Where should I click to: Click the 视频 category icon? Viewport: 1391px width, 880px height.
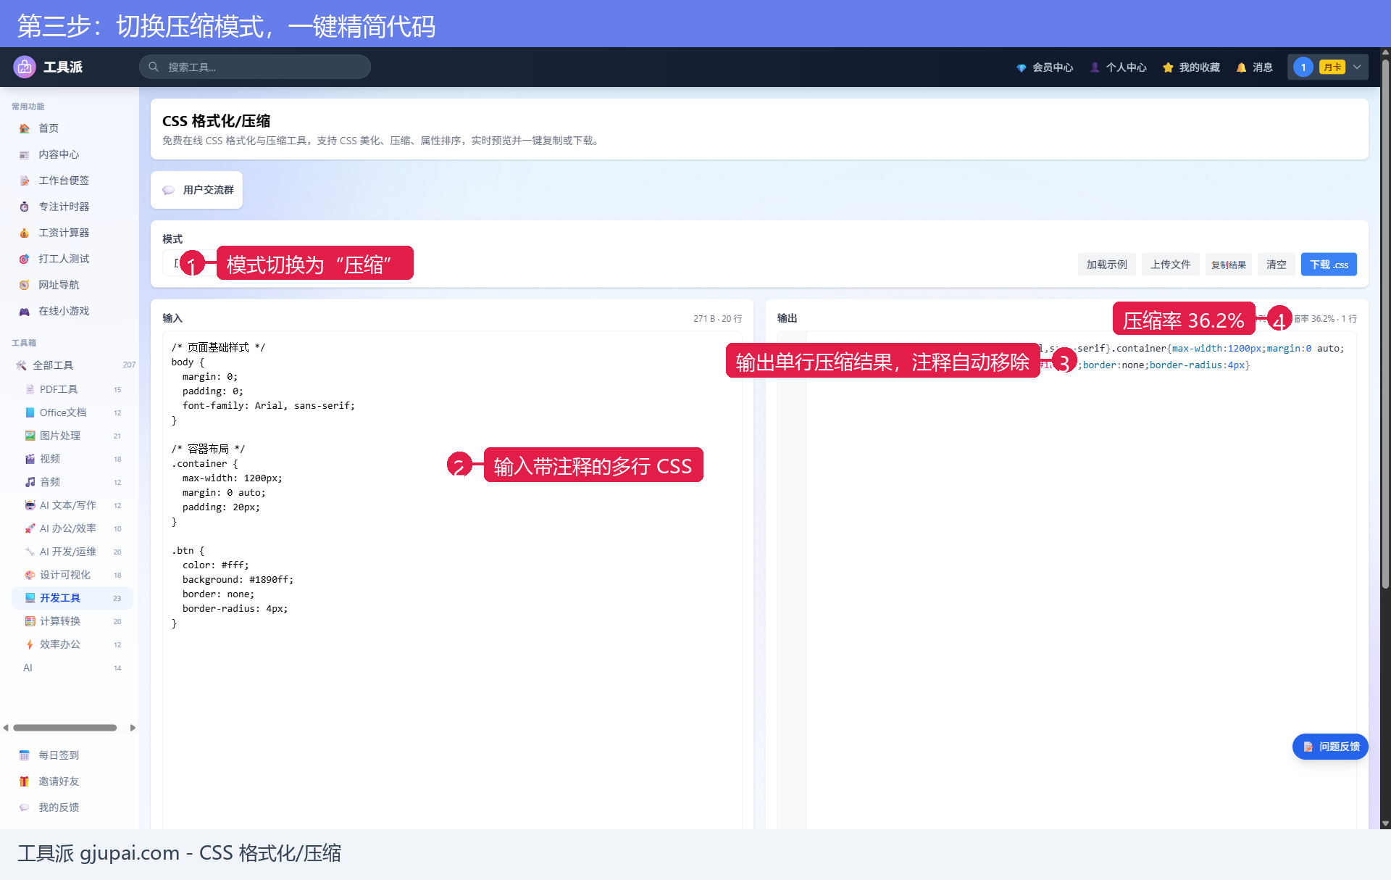click(30, 459)
